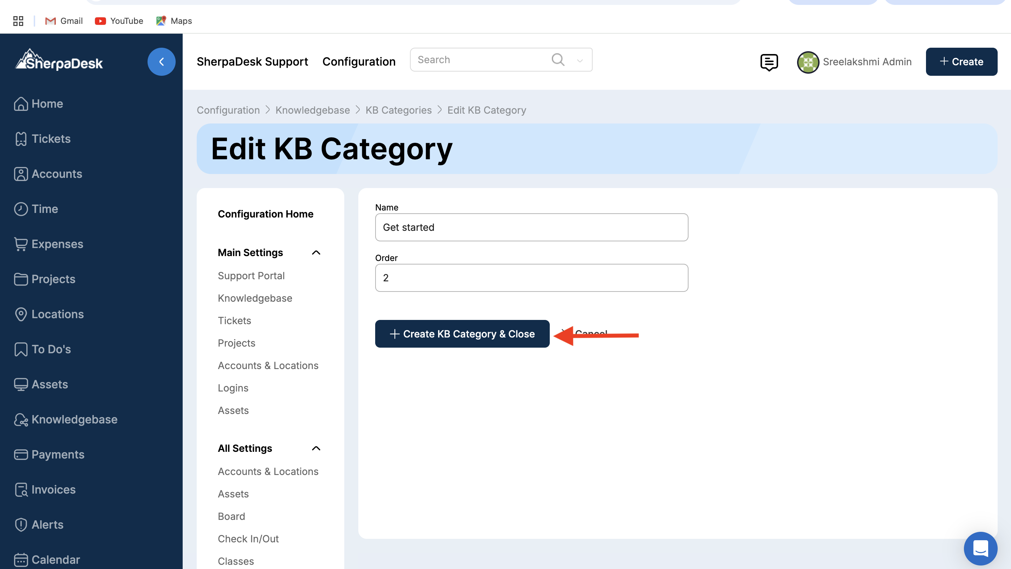
Task: Open the Tickets sidebar icon
Action: [21, 139]
